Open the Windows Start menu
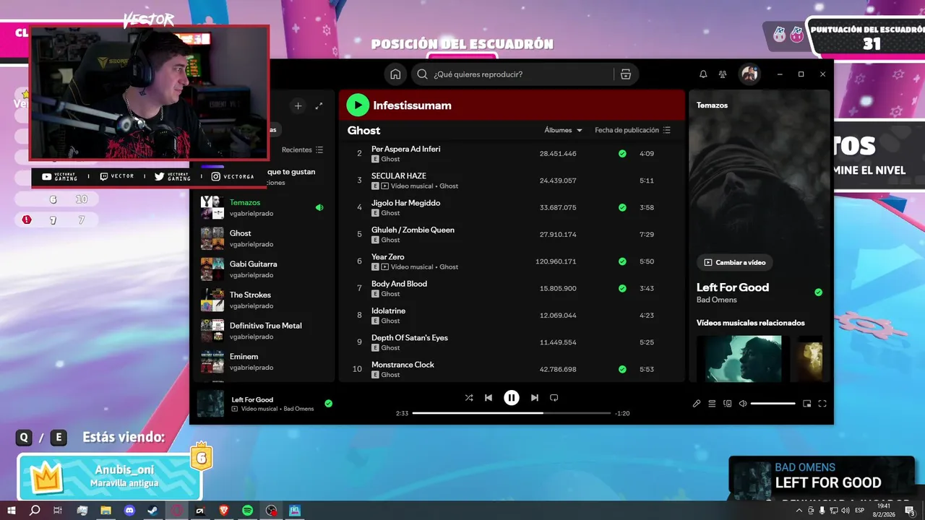Viewport: 925px width, 520px height. 12,511
